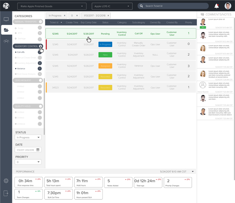The height and width of the screenshot is (203, 235).
Task: Sort by Ticket Id column header
Action: (x=55, y=22)
